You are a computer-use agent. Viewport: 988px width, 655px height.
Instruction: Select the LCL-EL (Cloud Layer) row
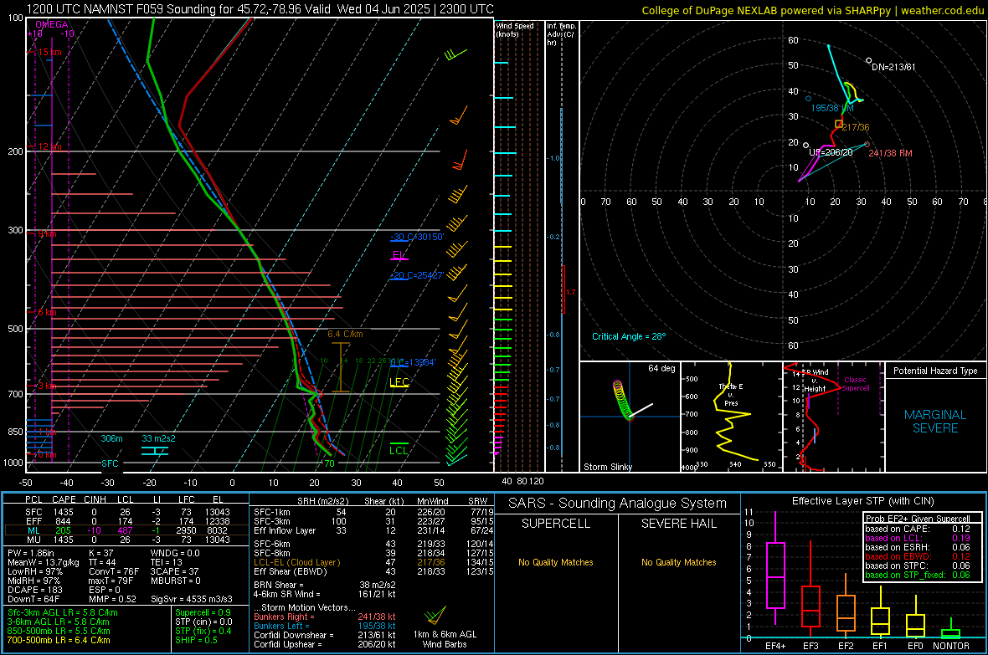coord(373,562)
